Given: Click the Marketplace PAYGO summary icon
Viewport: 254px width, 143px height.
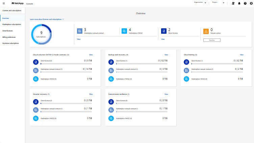Looking at the screenshot, I should [x=124, y=31].
